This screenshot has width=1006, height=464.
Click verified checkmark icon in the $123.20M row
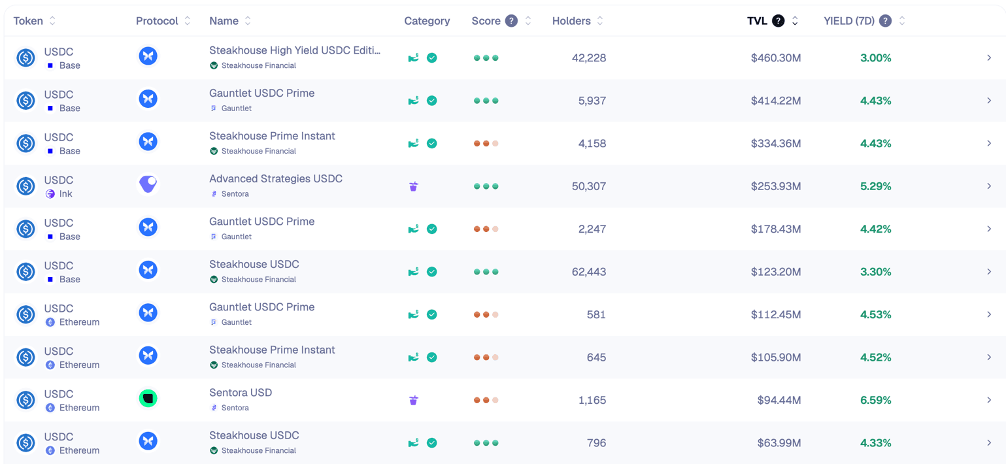coord(432,272)
